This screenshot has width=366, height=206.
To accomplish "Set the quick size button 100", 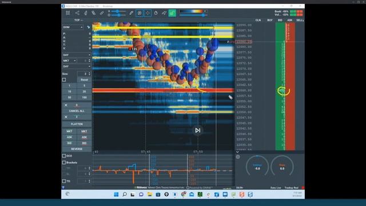I will [x=84, y=97].
